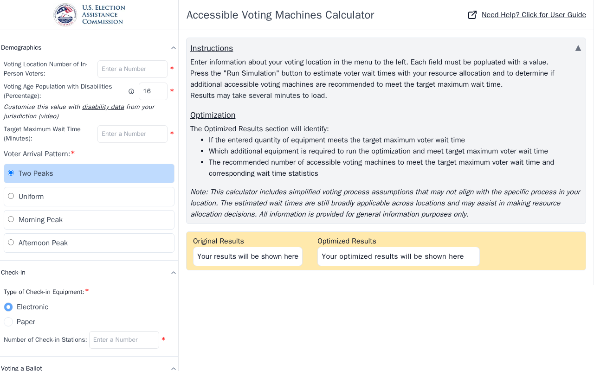Click the In-Person Voters number field
Viewport: 594px width, 371px height.
click(132, 69)
